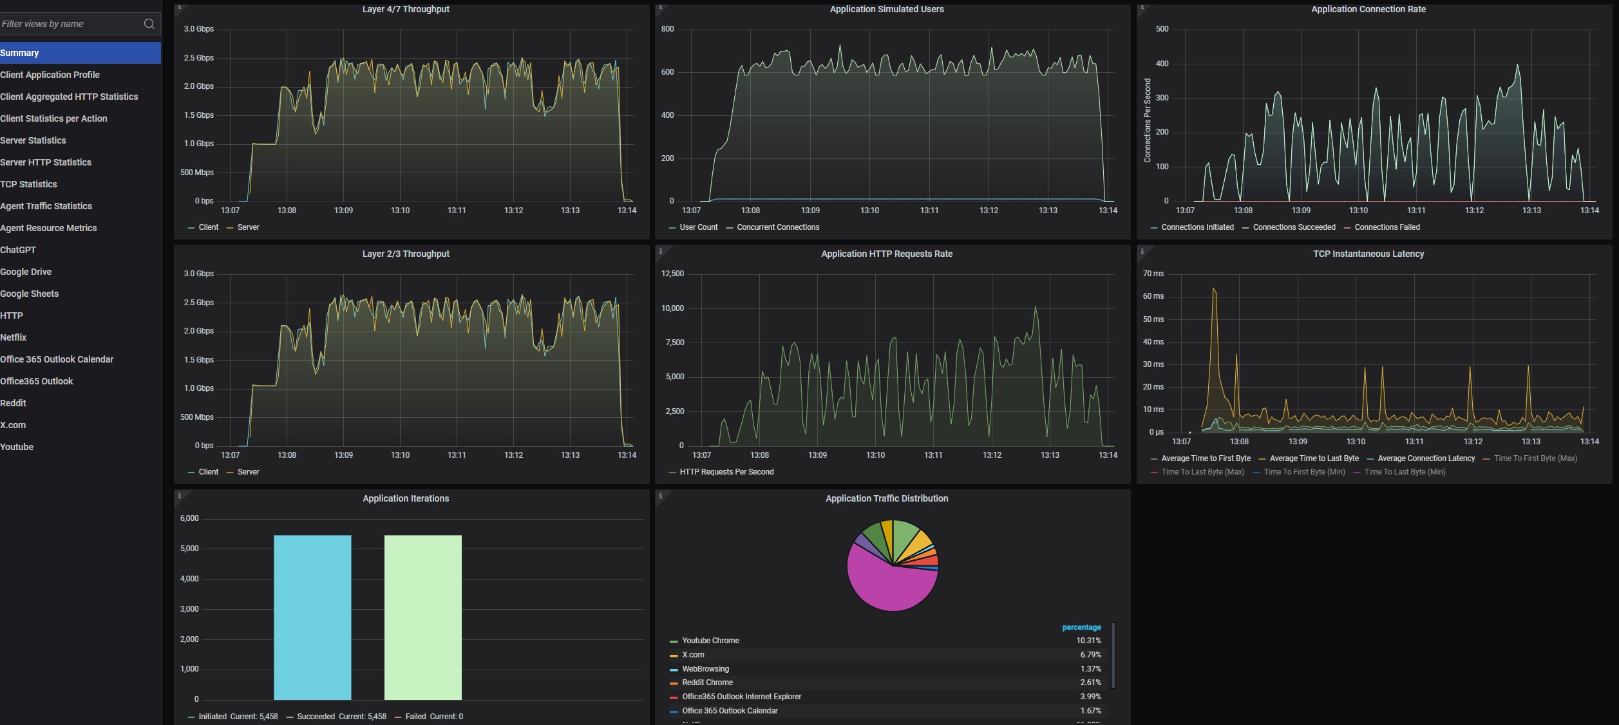Click Layer 4/7 Throughput panel info icon
1619x725 pixels.
pyautogui.click(x=179, y=8)
